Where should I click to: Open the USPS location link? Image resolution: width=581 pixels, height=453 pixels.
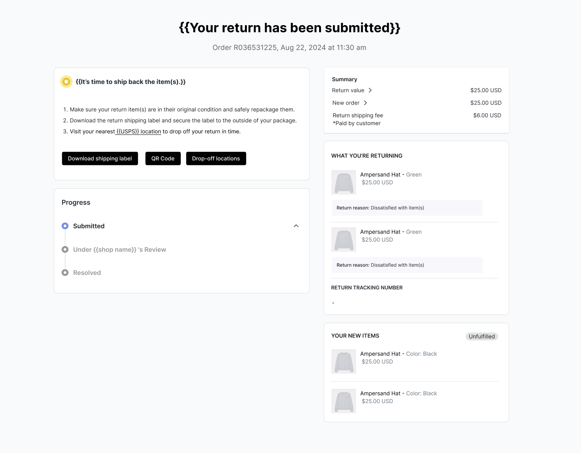coord(138,131)
